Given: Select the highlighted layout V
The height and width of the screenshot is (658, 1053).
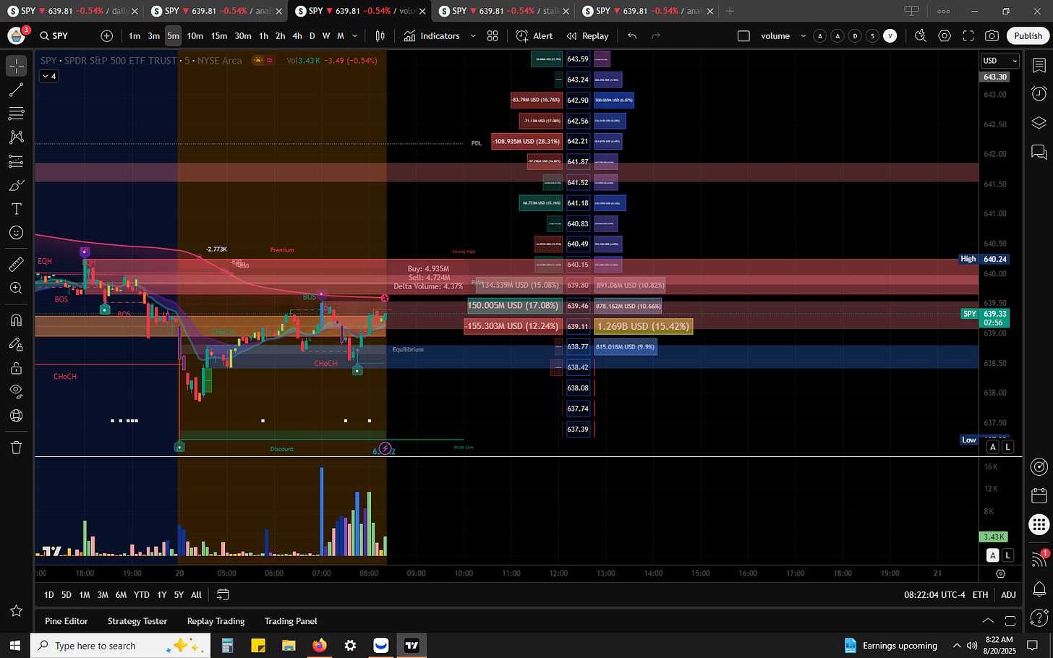Looking at the screenshot, I should tap(890, 35).
